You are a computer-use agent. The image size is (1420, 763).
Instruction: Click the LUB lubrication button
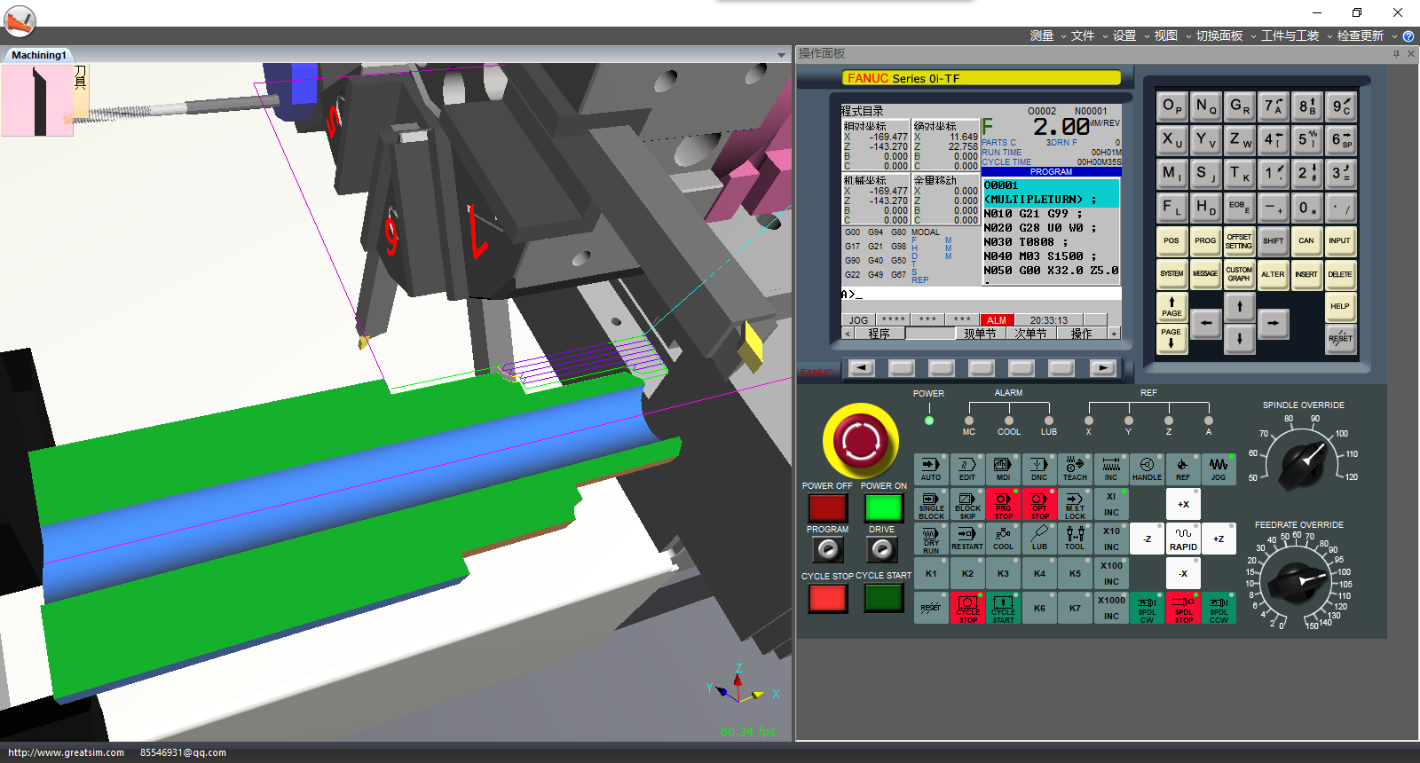(x=1039, y=538)
